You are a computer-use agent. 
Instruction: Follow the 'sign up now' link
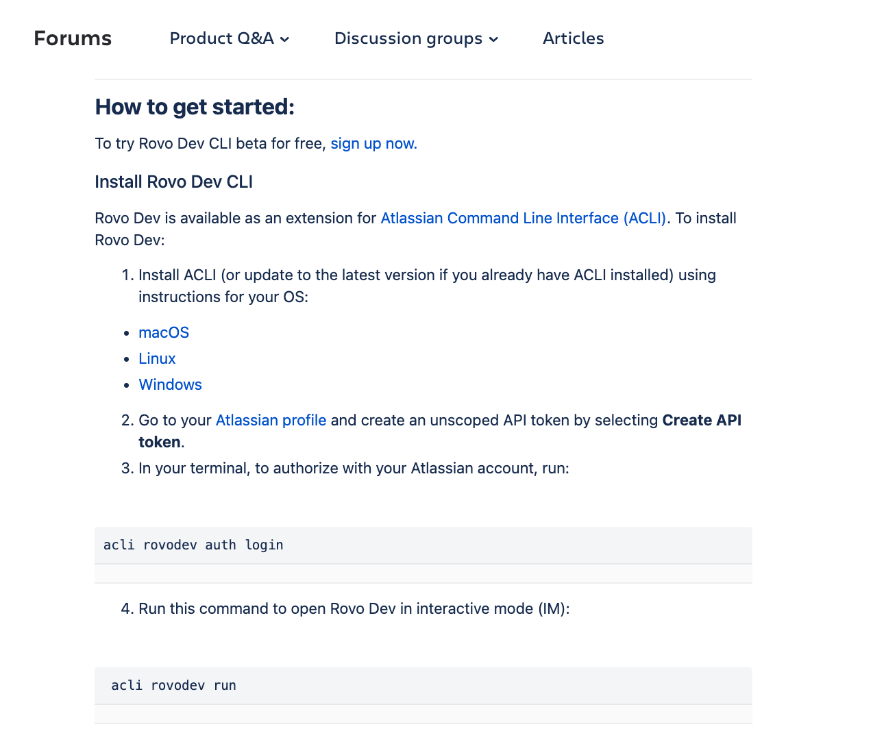[x=373, y=143]
